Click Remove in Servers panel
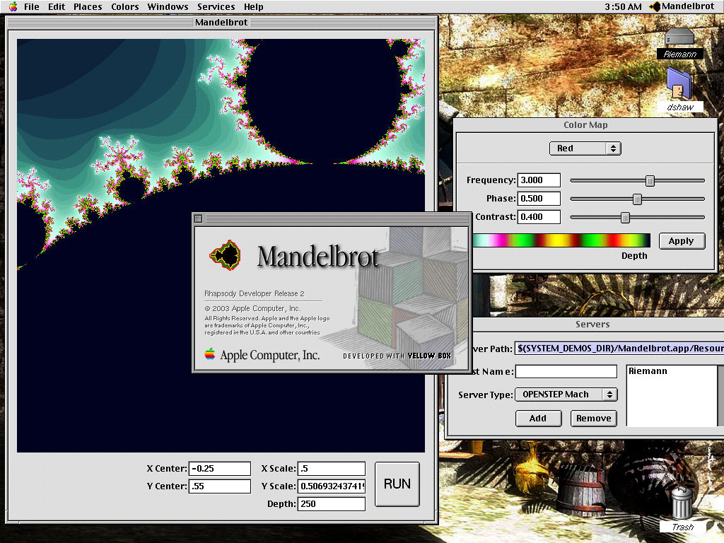Viewport: 724px width, 543px height. 594,419
